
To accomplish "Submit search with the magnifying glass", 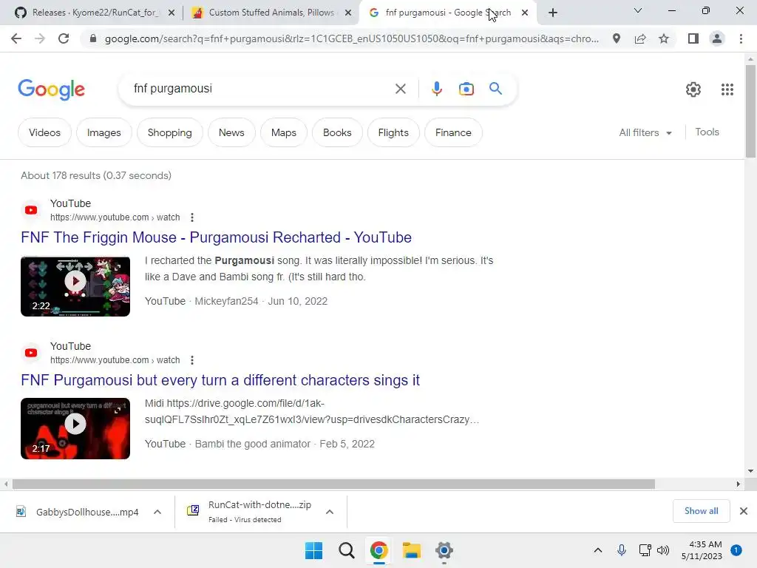I will 495,89.
